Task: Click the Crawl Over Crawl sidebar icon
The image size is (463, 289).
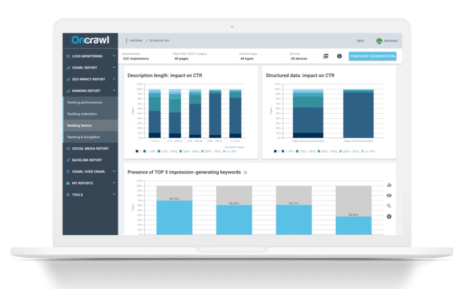Action: 68,172
